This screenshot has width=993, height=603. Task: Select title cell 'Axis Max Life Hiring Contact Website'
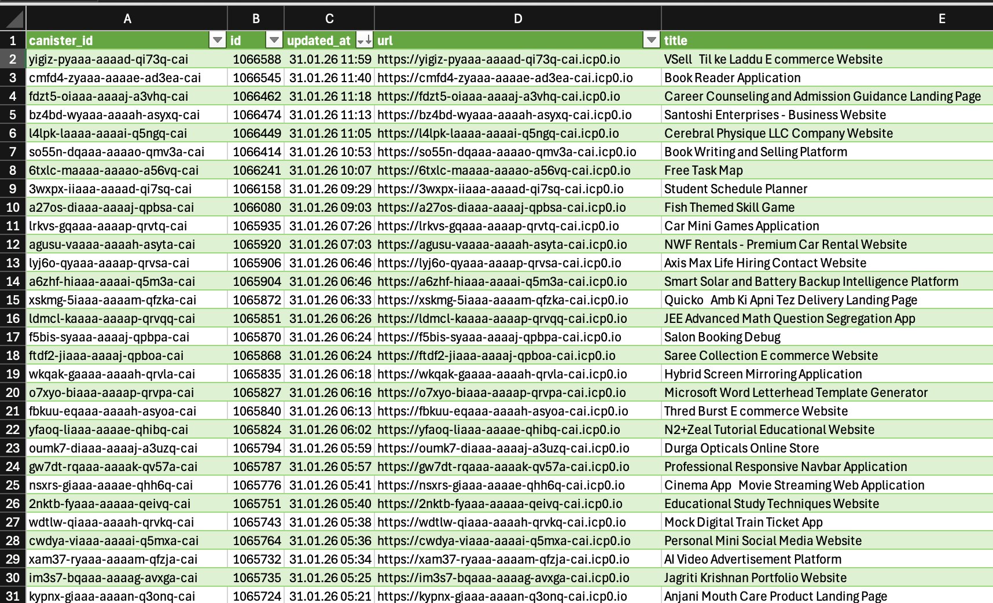coord(827,263)
